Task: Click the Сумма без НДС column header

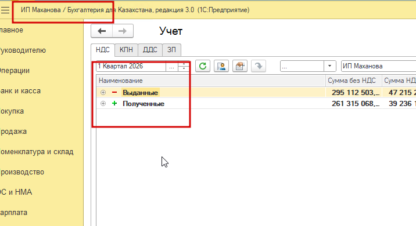Action: click(354, 81)
